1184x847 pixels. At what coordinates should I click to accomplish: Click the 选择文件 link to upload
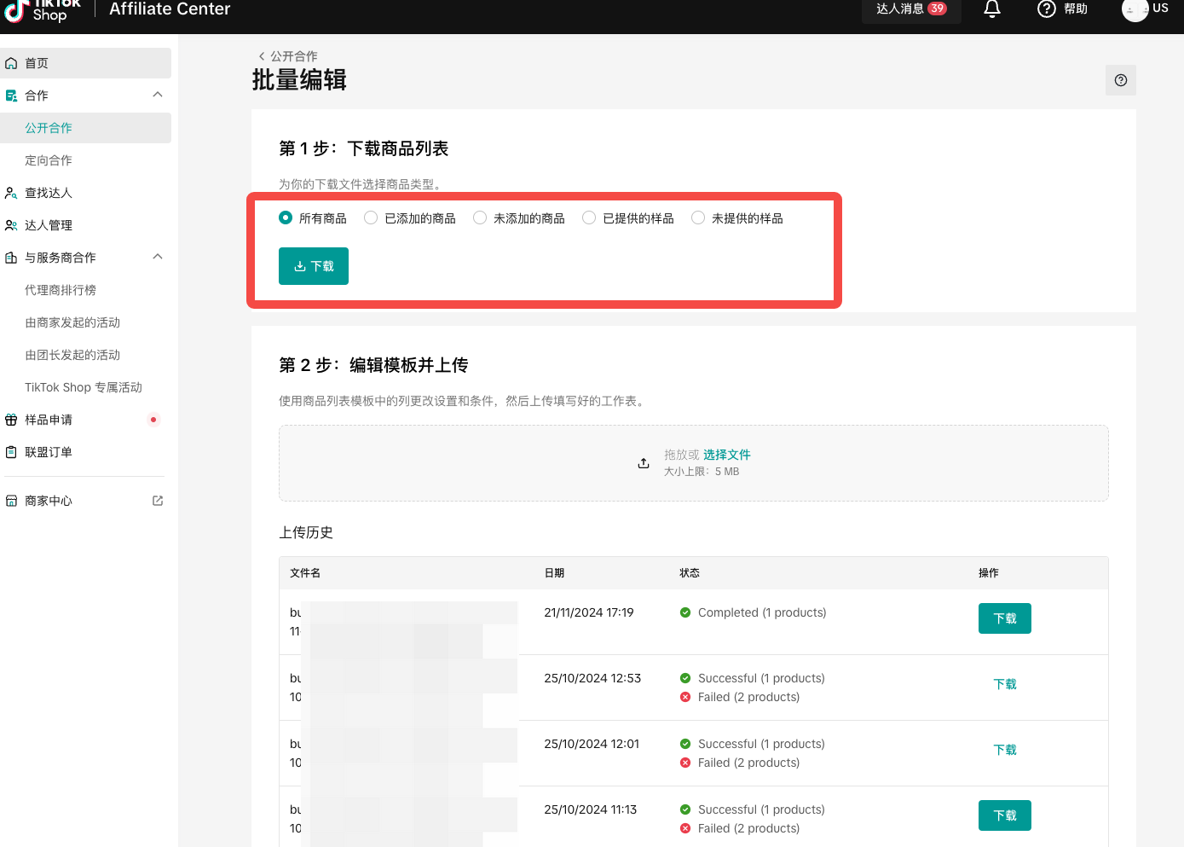coord(726,455)
